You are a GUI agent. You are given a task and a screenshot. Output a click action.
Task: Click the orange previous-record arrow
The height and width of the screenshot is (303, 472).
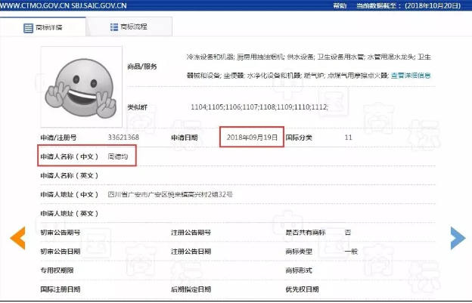(17, 237)
